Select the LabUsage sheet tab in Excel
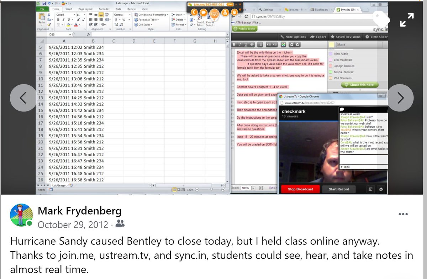Image resolution: width=427 pixels, height=279 pixels. (x=59, y=185)
